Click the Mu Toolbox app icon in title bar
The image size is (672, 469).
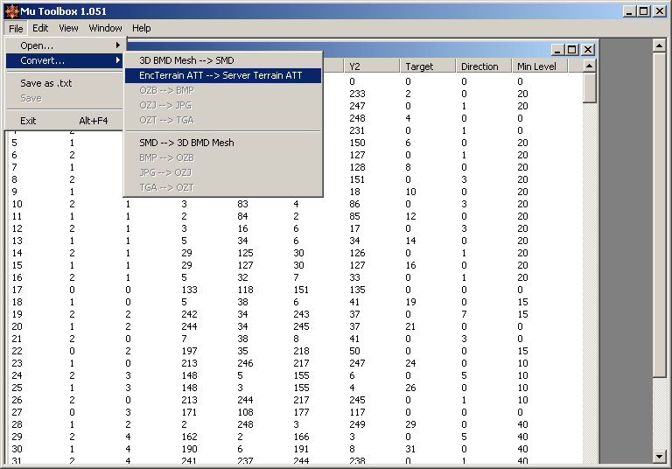(x=12, y=11)
